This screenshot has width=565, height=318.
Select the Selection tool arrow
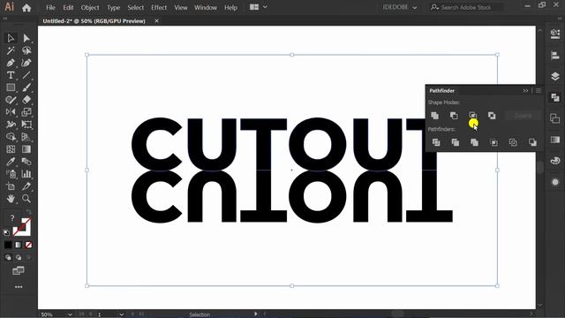click(11, 38)
